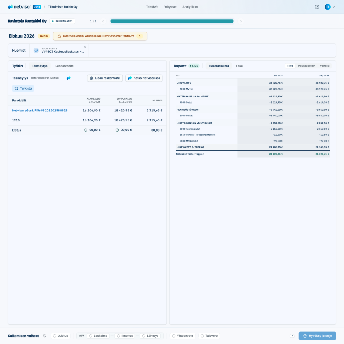
Task: Click the 7800 Matkakulut report row
Action: pos(253,141)
